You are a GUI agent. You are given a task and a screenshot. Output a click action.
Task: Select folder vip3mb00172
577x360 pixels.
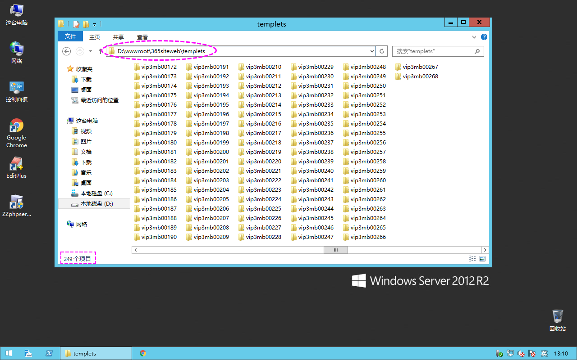[x=155, y=67]
